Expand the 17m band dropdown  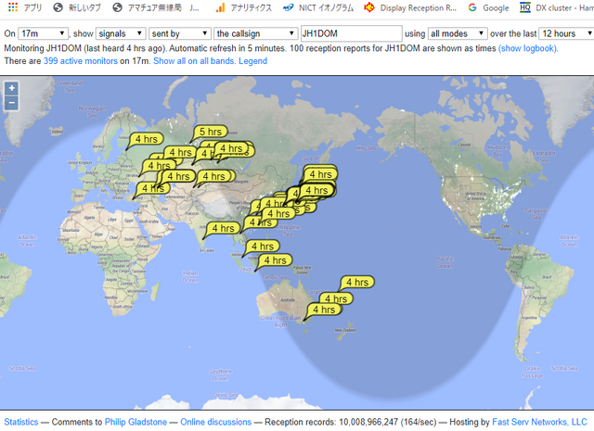click(43, 33)
